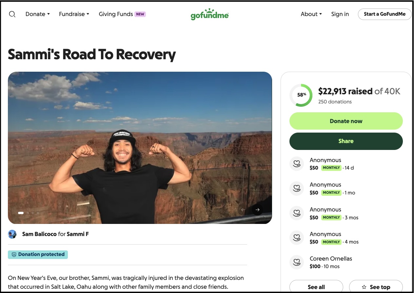Select the third carousel dot indicator

tap(33, 213)
